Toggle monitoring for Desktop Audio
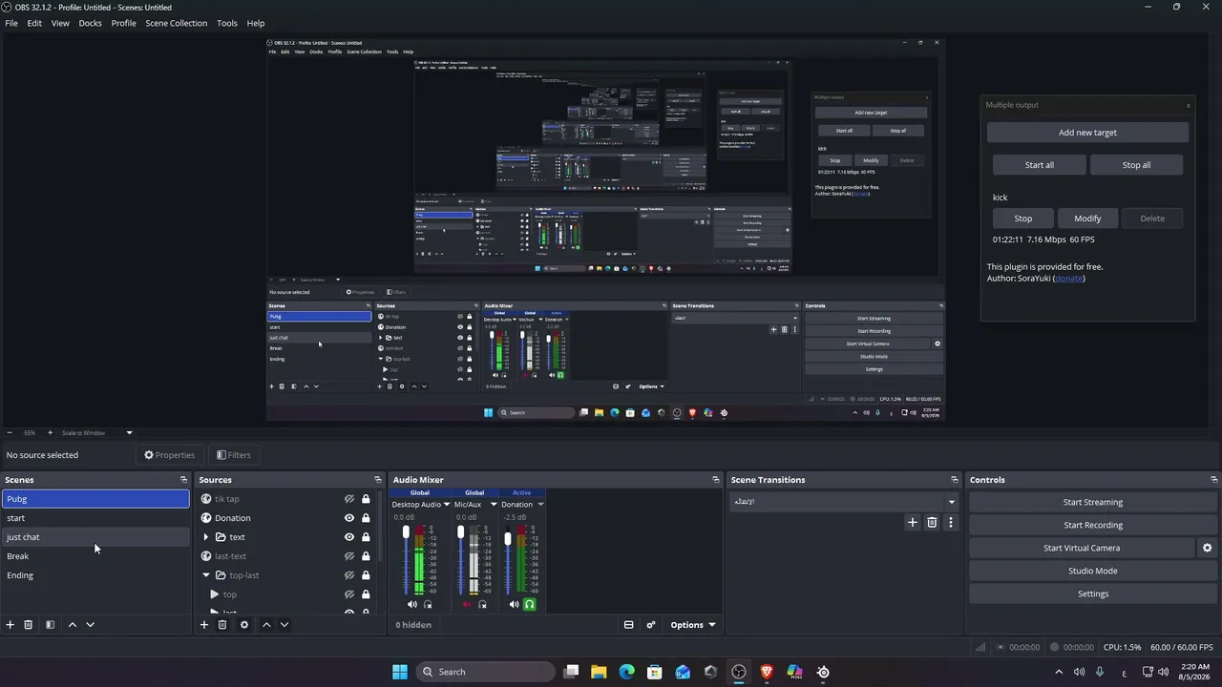 [x=428, y=604]
